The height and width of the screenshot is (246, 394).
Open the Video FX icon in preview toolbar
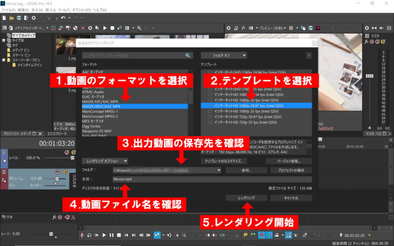point(243,28)
